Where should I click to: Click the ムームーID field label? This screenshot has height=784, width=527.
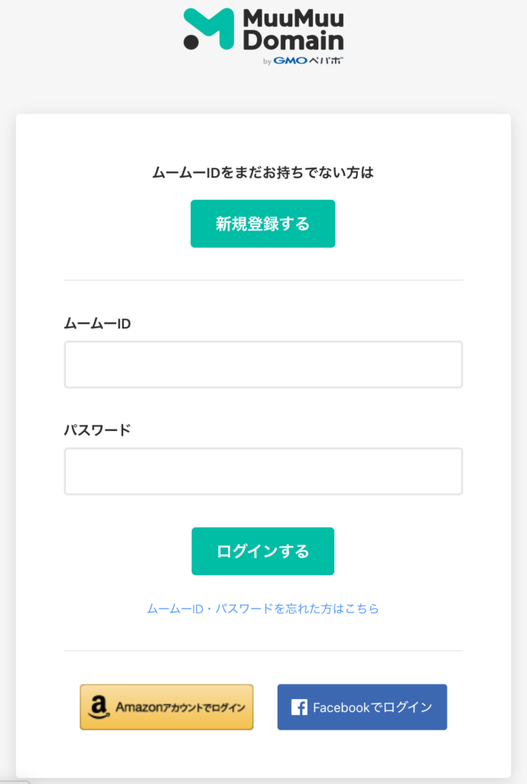[x=97, y=324]
